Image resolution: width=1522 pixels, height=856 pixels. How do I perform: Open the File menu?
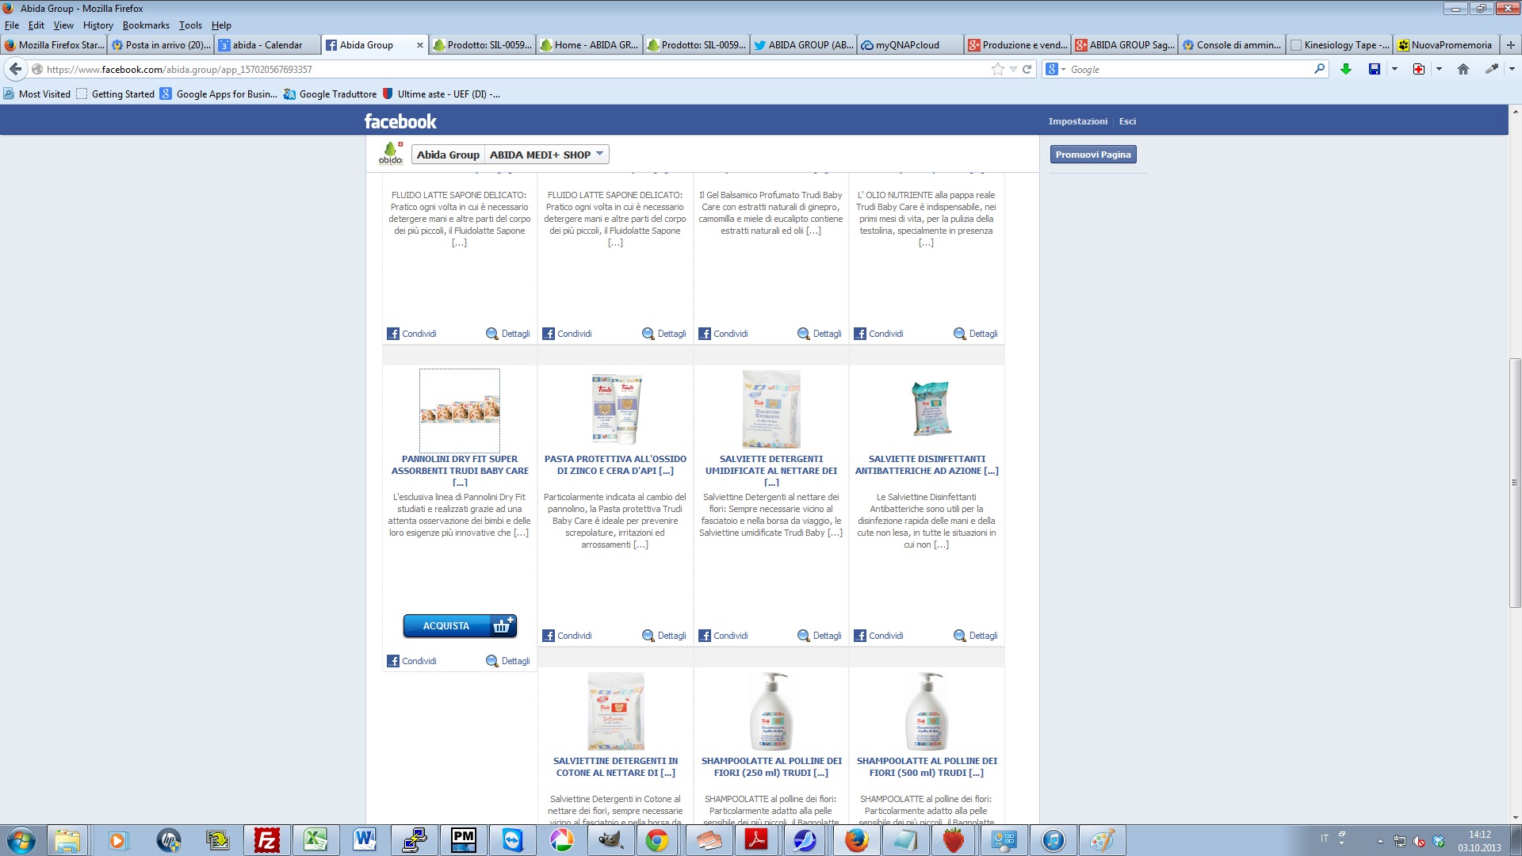(x=12, y=25)
